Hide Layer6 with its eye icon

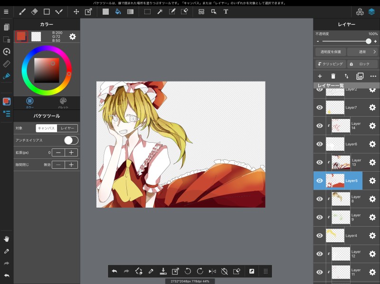320,144
